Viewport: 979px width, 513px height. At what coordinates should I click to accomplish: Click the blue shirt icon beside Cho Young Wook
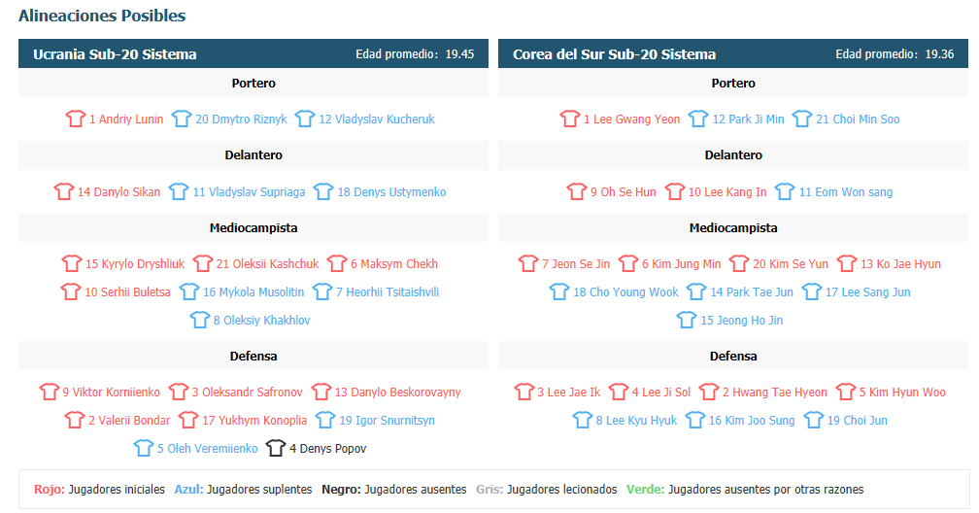click(x=559, y=291)
